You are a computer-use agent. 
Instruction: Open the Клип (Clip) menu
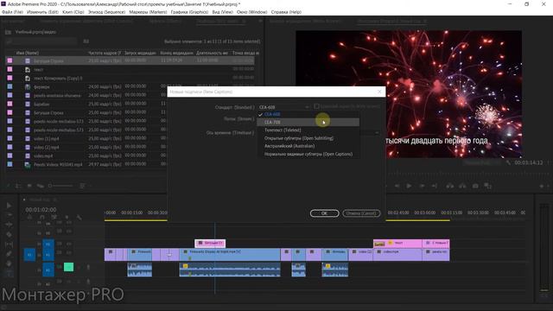point(73,12)
